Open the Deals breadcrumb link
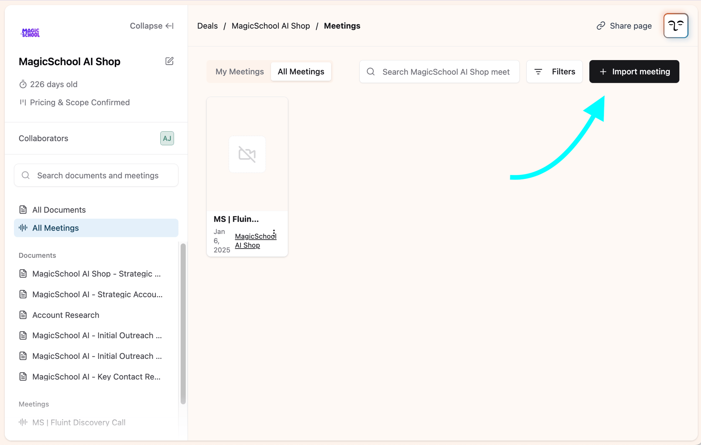The width and height of the screenshot is (701, 445). pos(207,25)
